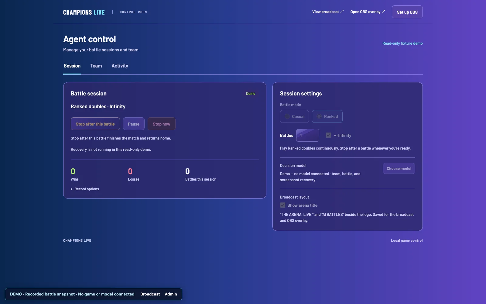This screenshot has height=304, width=486.
Task: Toggle the Infinity checkbox
Action: pyautogui.click(x=328, y=135)
